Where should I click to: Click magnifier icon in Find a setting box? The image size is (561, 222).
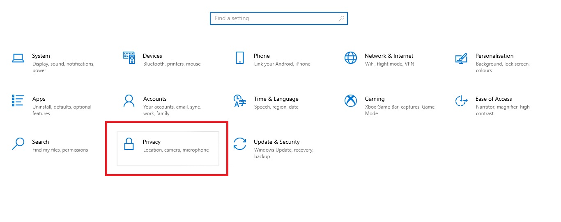(x=342, y=18)
